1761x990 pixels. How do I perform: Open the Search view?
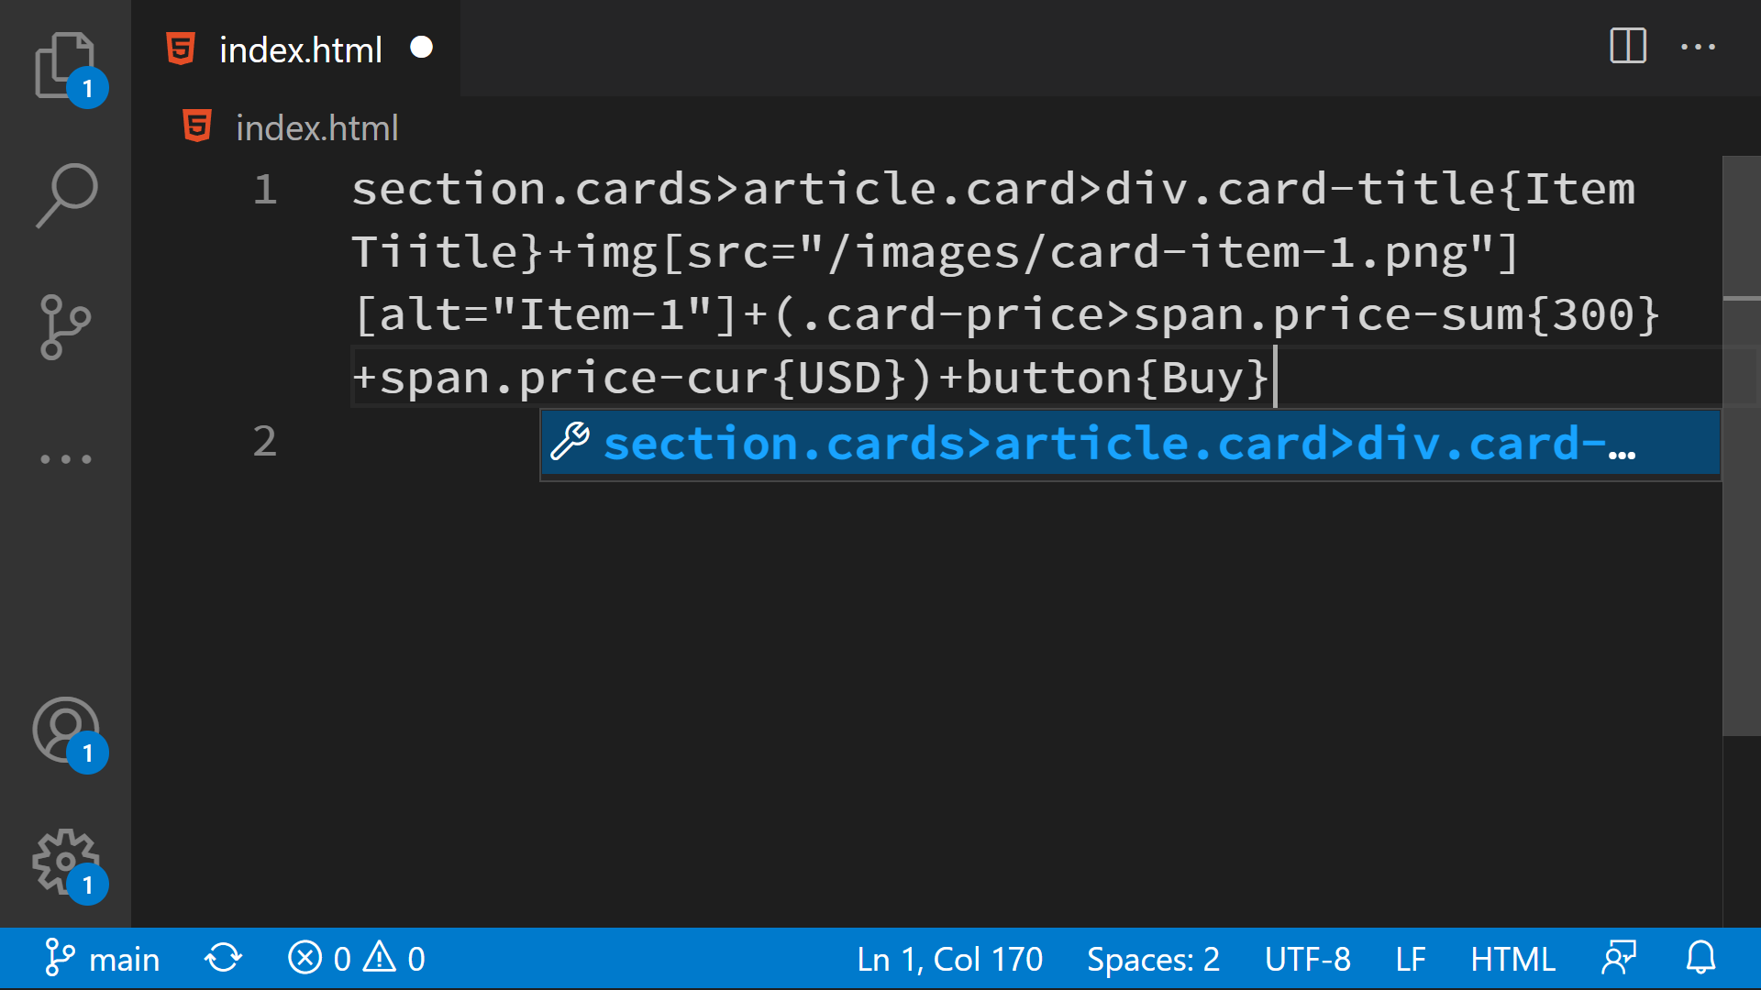pos(65,193)
